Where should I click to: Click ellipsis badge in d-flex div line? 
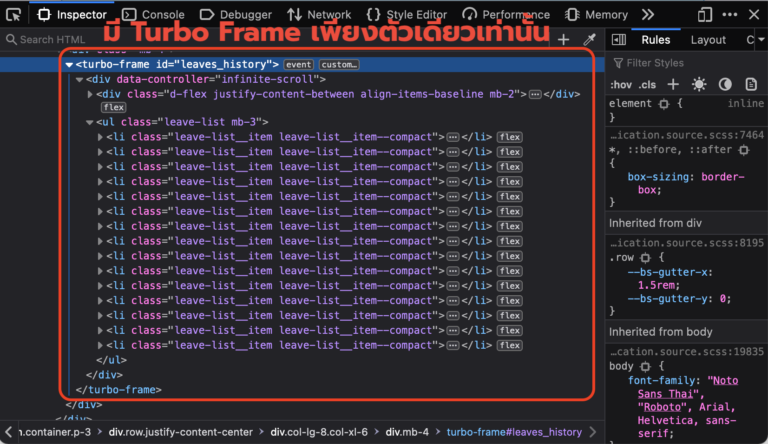point(535,94)
